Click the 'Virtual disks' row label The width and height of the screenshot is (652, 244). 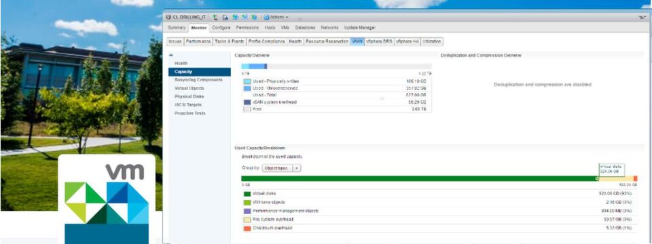264,194
